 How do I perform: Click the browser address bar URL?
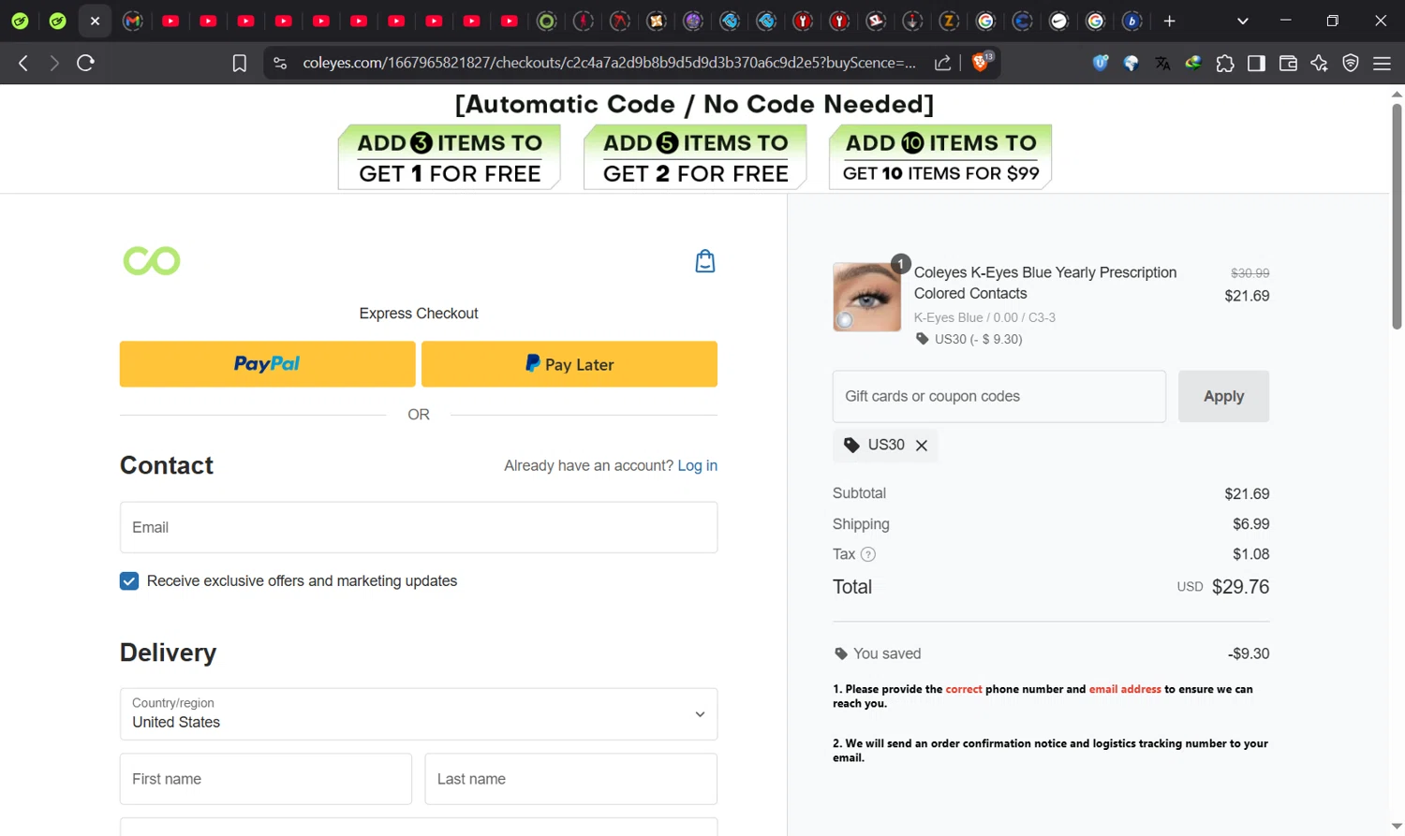tap(609, 63)
